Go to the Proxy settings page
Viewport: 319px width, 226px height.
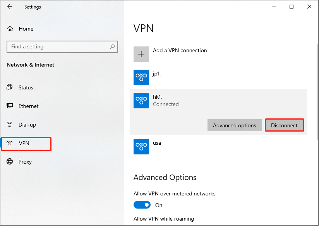25,162
